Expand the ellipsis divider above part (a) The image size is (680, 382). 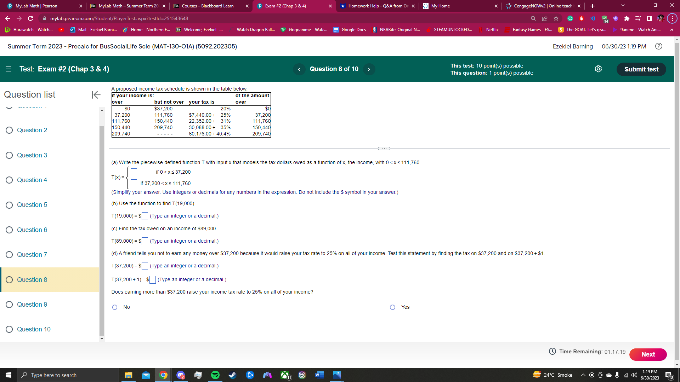pyautogui.click(x=384, y=149)
